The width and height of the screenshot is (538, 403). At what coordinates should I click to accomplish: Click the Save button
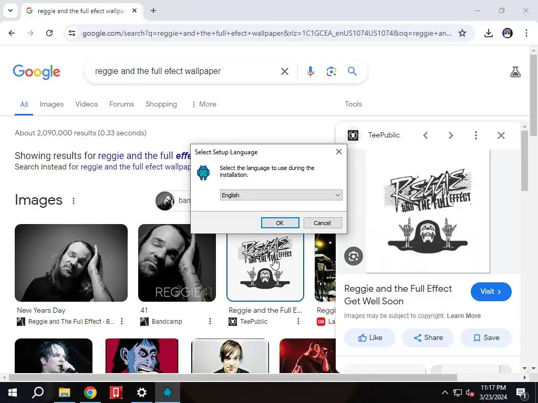click(486, 337)
